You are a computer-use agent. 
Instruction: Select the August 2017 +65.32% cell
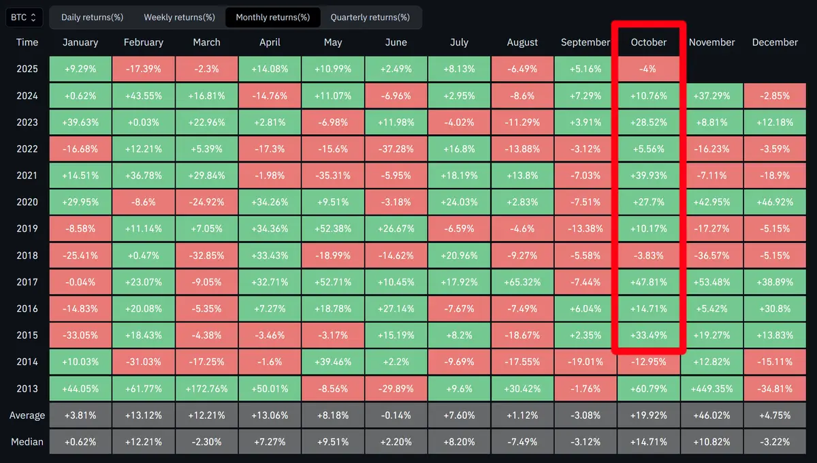tap(522, 282)
